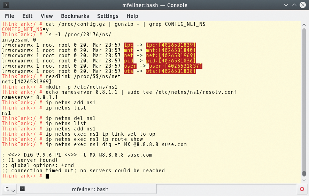Click the 'cat /proc/config.gz' command line
Image resolution: width=309 pixels, height=196 pixels.
(x=125, y=24)
